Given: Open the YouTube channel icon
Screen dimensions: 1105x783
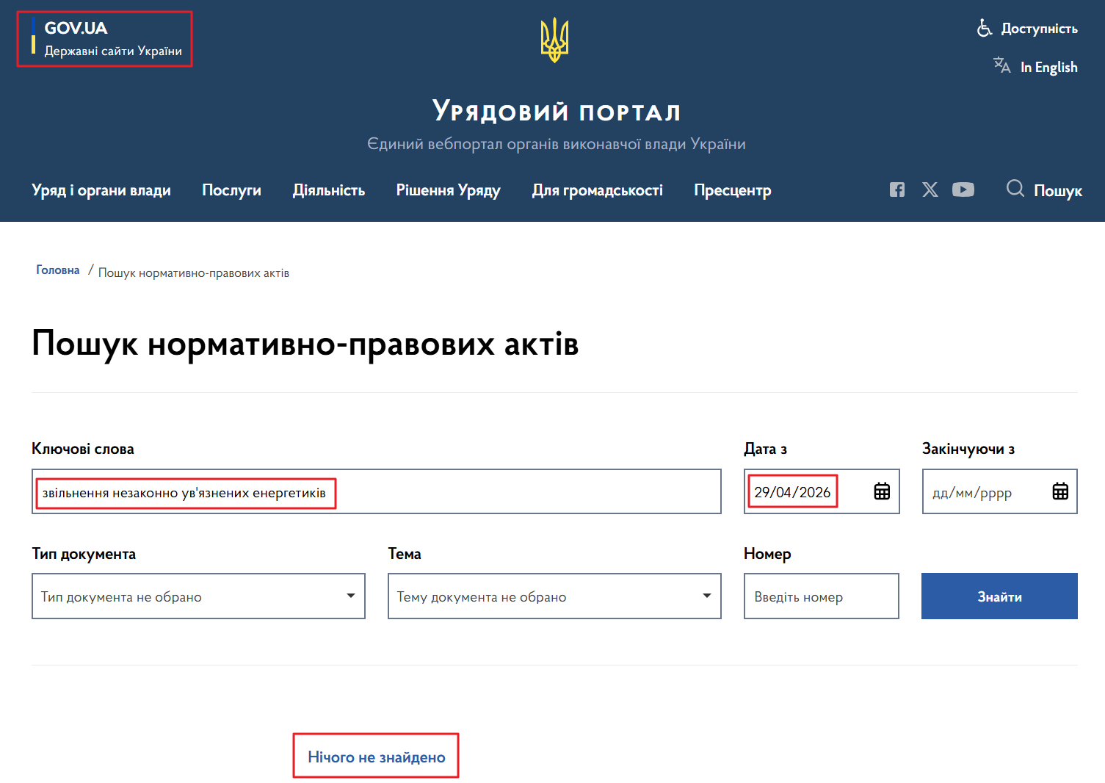Looking at the screenshot, I should click(963, 190).
